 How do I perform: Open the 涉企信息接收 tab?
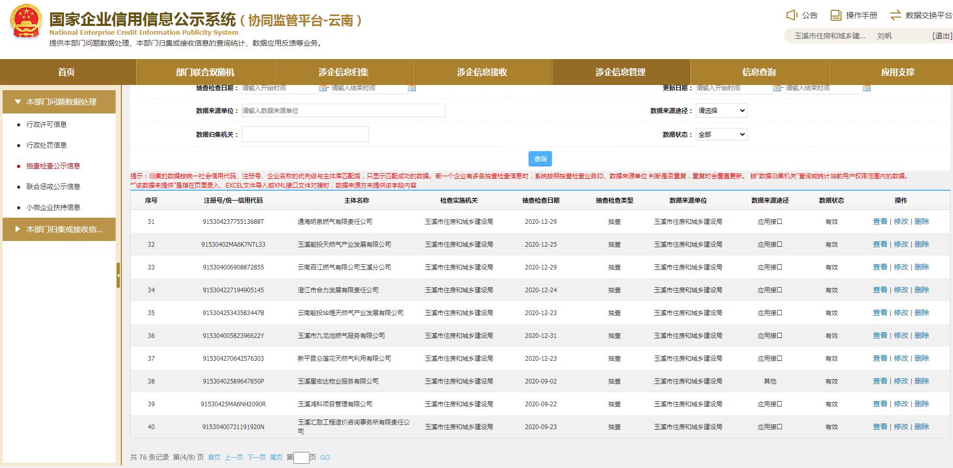[482, 72]
